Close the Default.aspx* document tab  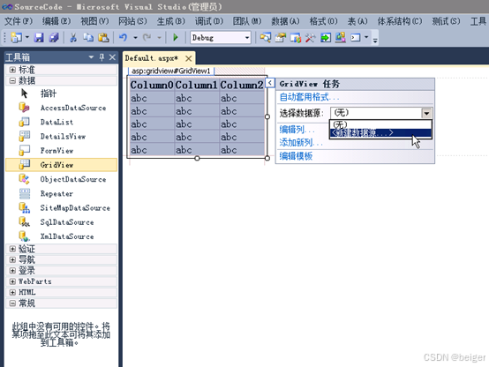[x=188, y=58]
